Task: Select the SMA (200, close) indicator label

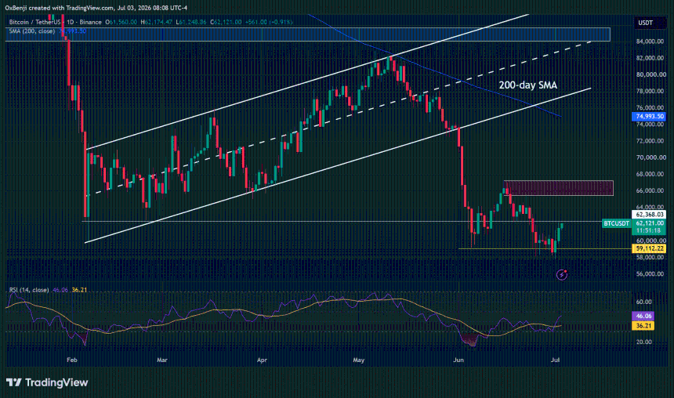Action: (x=32, y=31)
